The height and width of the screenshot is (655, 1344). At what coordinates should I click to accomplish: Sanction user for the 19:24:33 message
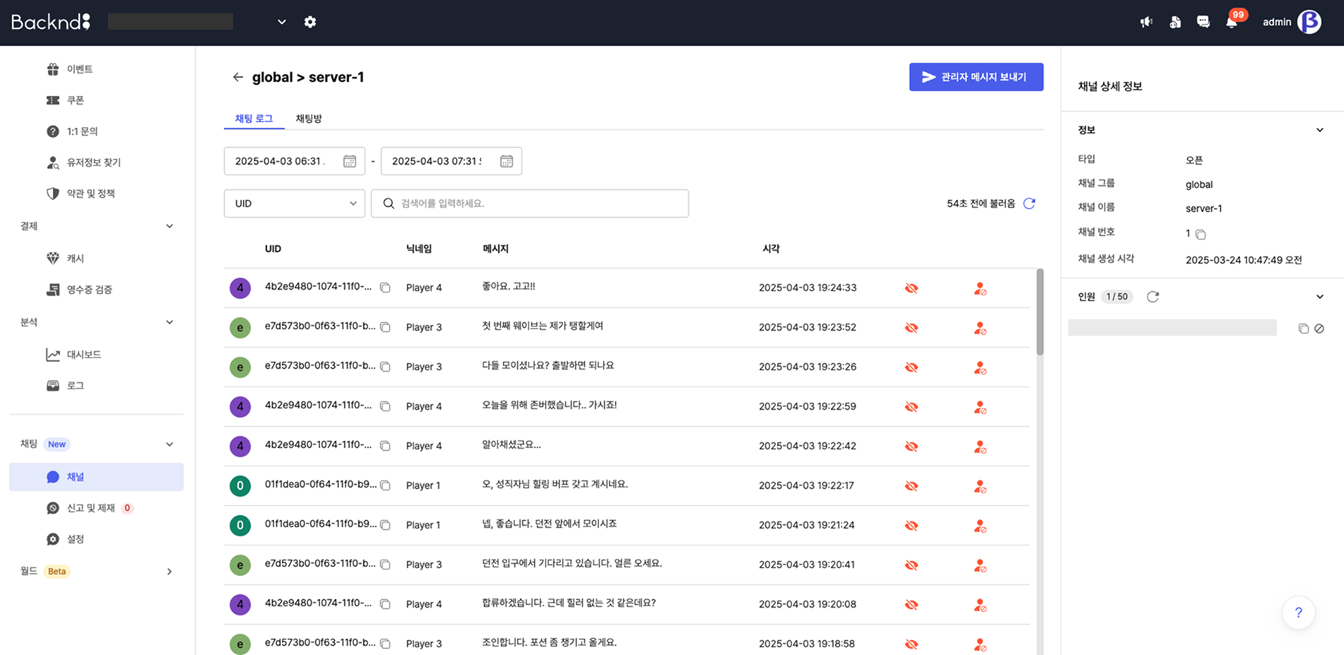(980, 288)
